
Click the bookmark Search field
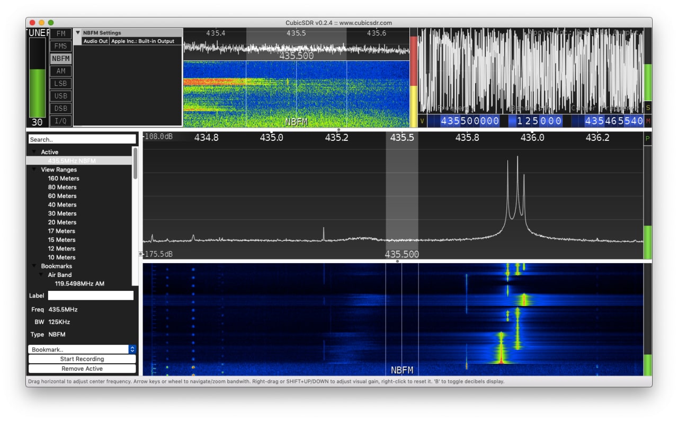point(82,139)
